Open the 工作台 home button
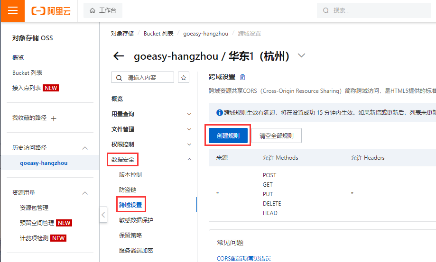This screenshot has height=262, width=436. point(103,10)
